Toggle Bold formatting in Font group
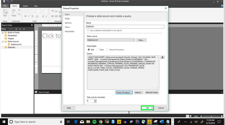 pos(25,16)
